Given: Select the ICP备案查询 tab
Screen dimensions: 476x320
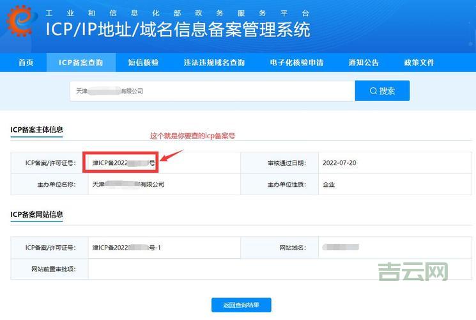Looking at the screenshot, I should 81,62.
